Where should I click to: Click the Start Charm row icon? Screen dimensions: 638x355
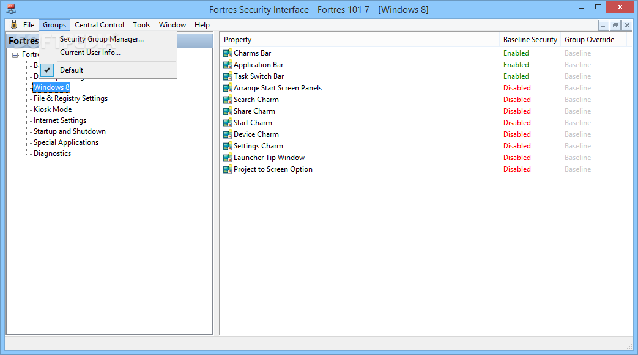click(228, 123)
